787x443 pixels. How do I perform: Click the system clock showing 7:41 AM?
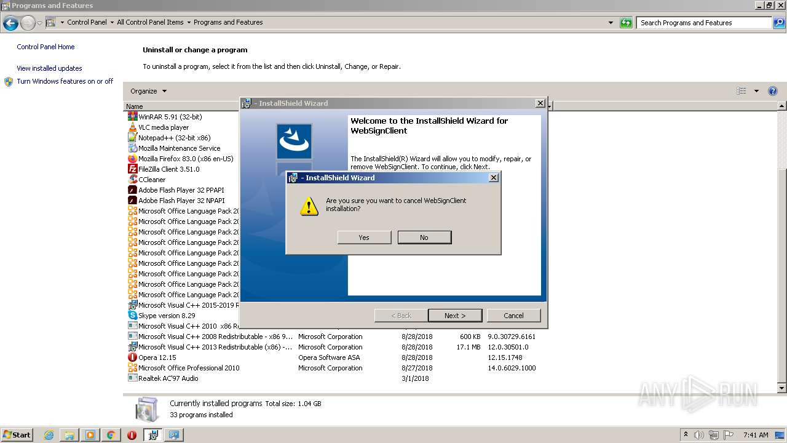coord(756,435)
